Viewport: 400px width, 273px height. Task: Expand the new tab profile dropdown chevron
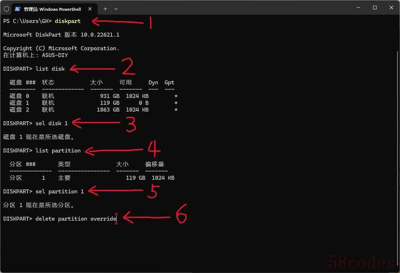click(116, 9)
